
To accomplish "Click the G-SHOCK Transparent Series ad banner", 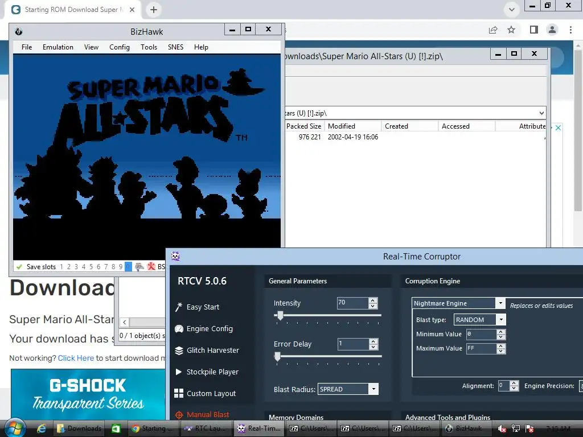I will point(88,395).
